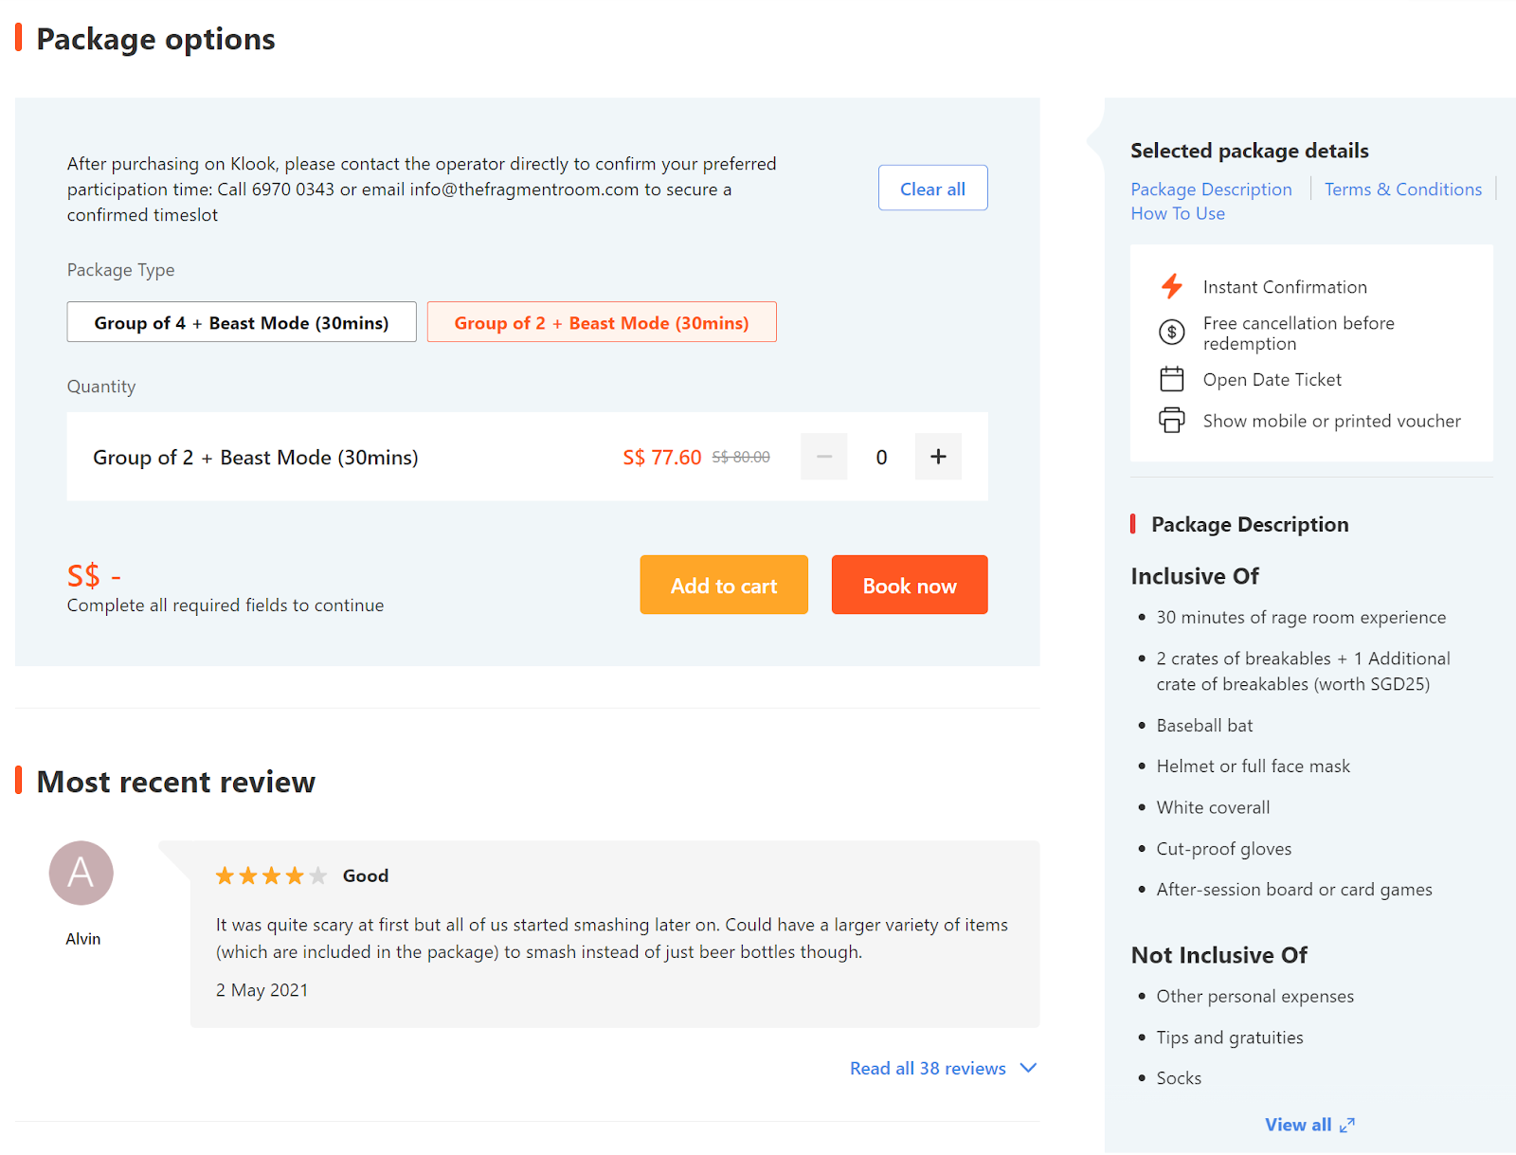
Task: Click the printed voucher printer icon
Action: pyautogui.click(x=1172, y=421)
